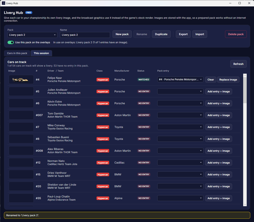Switch to Cars in this pack tab

coord(17,53)
